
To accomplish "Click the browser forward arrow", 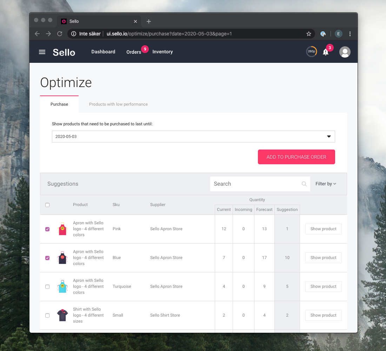I will [x=48, y=34].
